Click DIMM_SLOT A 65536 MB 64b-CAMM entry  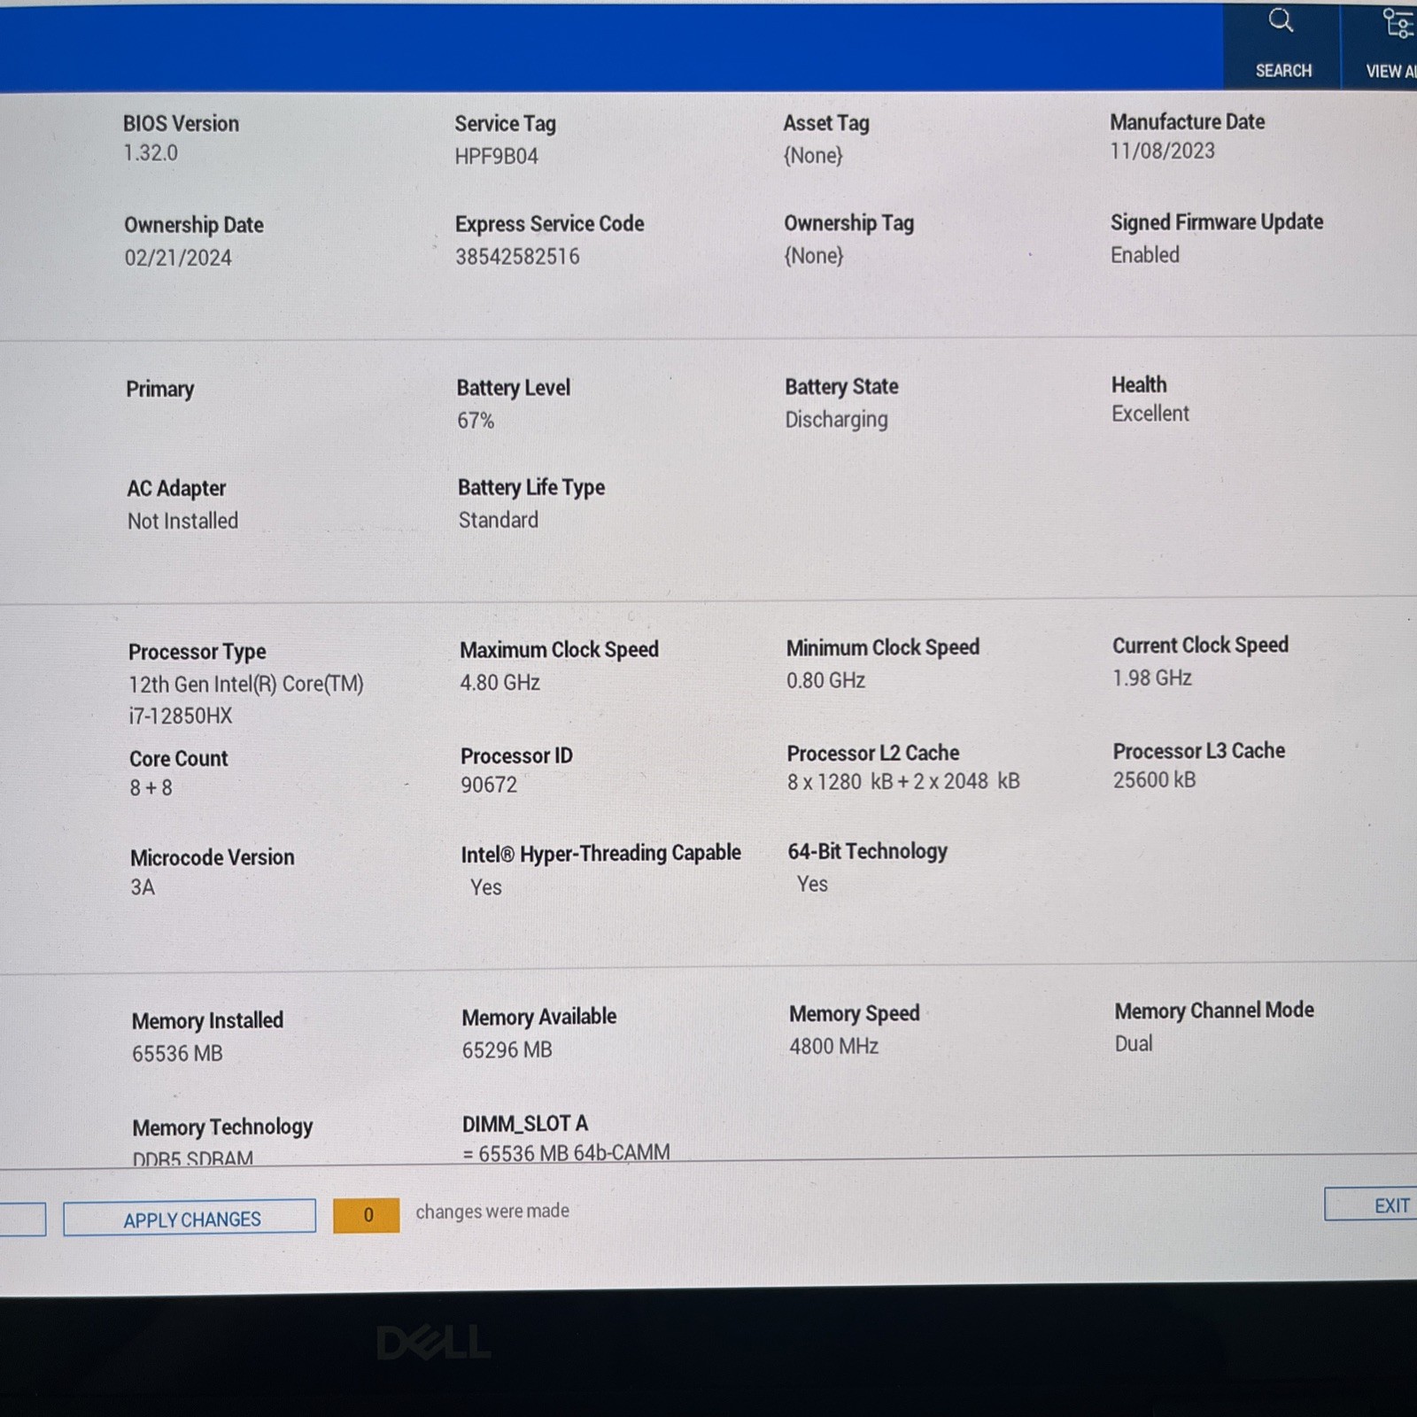tap(567, 1152)
